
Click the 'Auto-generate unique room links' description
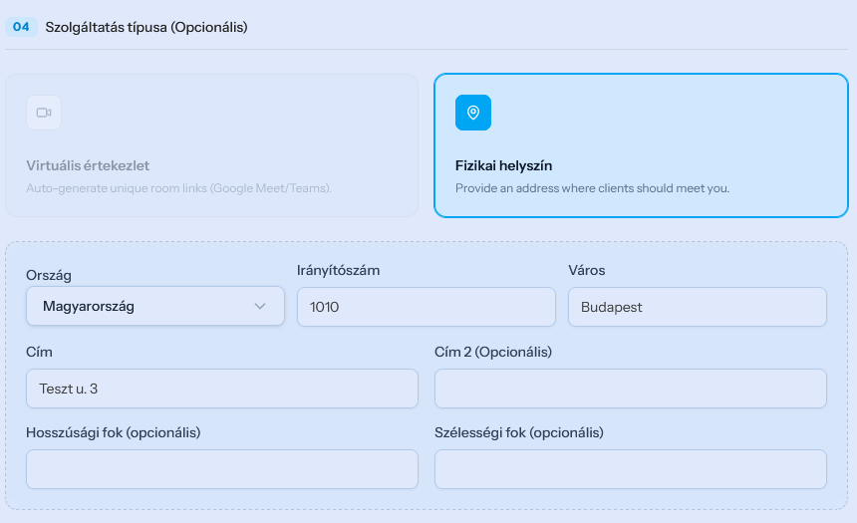click(x=178, y=188)
